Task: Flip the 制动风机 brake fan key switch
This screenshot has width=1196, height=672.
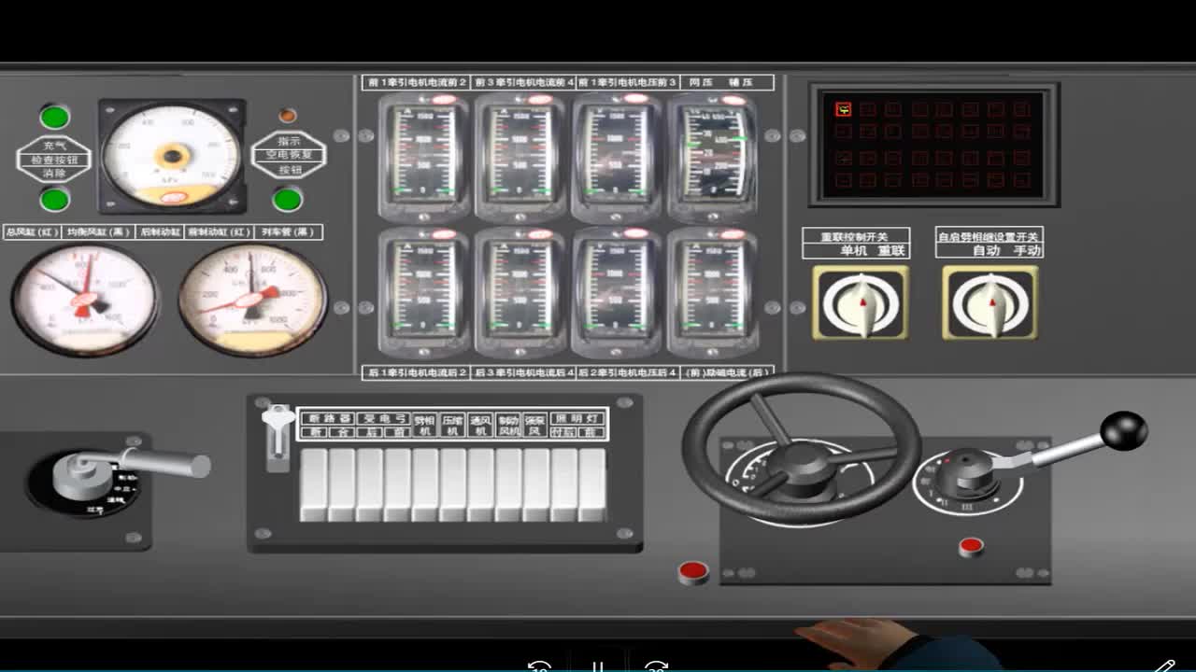Action: [x=509, y=484]
